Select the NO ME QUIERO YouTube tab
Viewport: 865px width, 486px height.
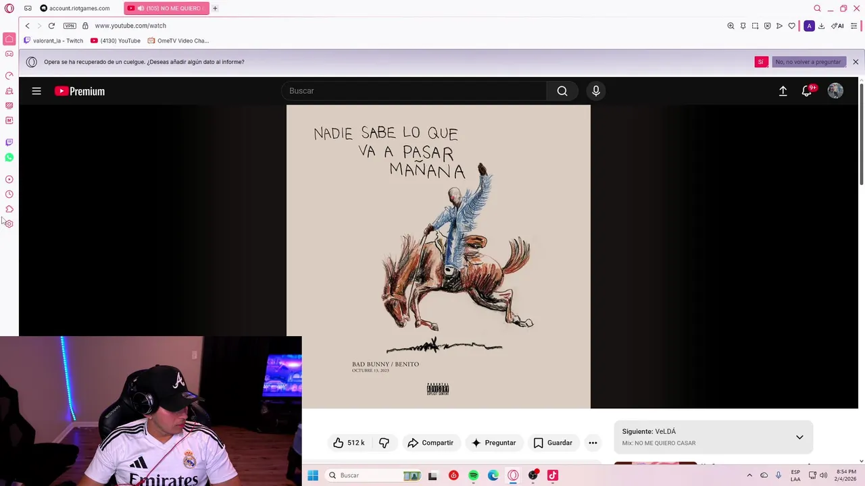point(167,8)
